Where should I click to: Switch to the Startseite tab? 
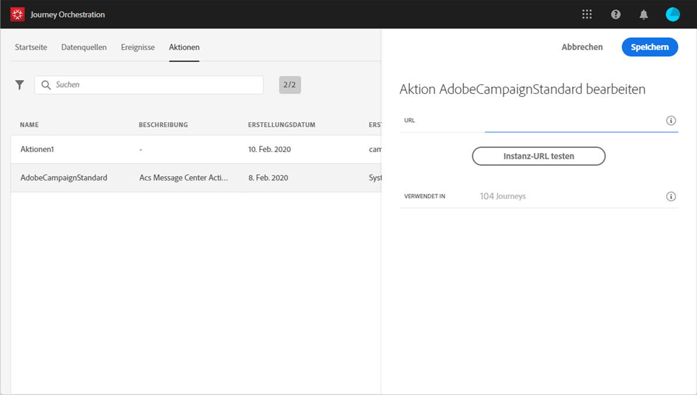coord(31,47)
